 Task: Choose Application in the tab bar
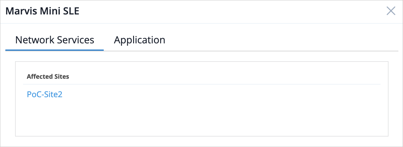pyautogui.click(x=139, y=40)
